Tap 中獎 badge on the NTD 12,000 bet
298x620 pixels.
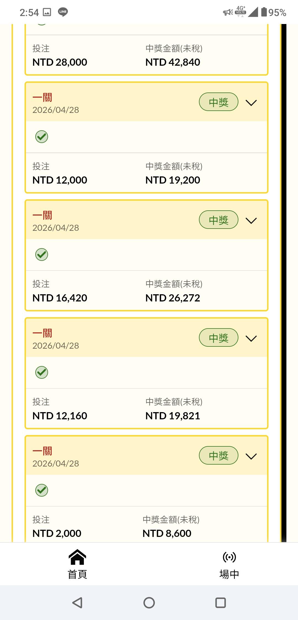[x=219, y=102]
